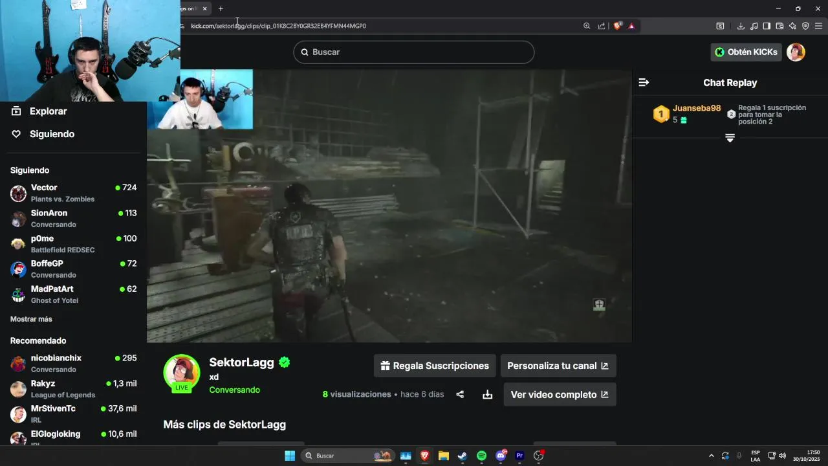Click the zoom magnifier icon in address bar

pyautogui.click(x=587, y=26)
